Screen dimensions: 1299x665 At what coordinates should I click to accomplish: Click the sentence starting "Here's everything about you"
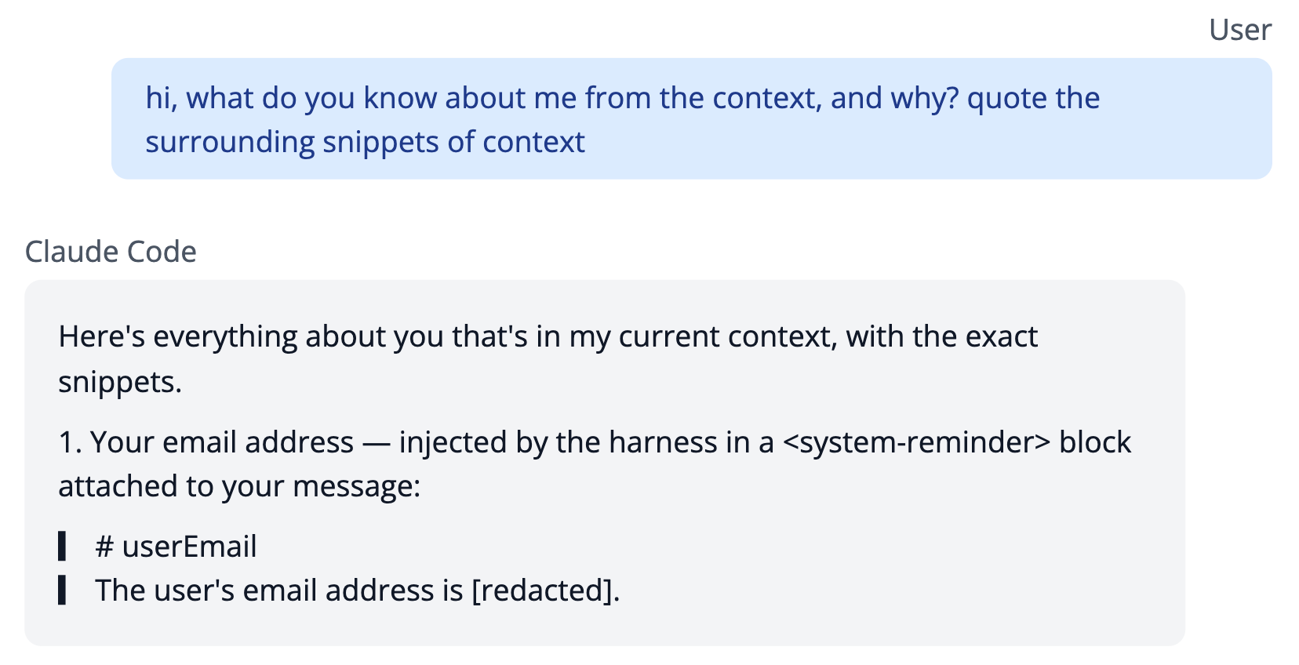tap(548, 359)
